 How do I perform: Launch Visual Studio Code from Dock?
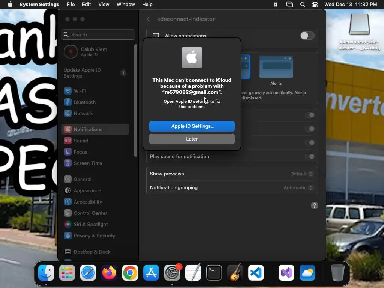click(x=256, y=273)
